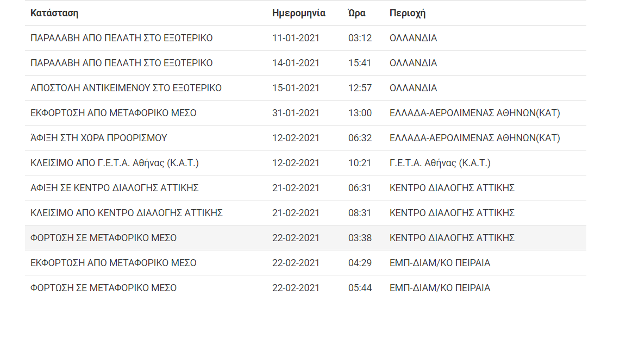The width and height of the screenshot is (626, 352).
Task: Click the ΚΛΕΙΣΙΜΟ ΑΠΟ ΚΕΝΤΡΟ ΔΙΑΛΟΓΗΣ ΑΤΤΙΚΗΣ status
Action: [x=127, y=213]
